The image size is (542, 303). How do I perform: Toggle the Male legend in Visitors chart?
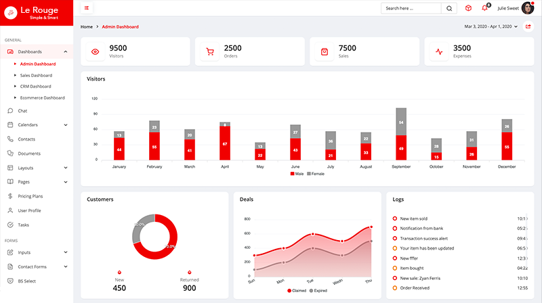pos(297,174)
